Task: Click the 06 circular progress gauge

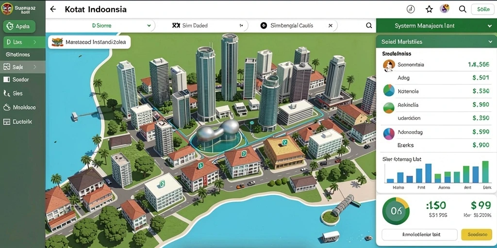Action: (396, 211)
